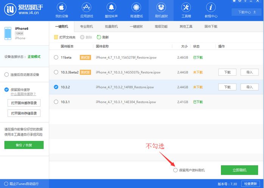Open the 刷机越狱 flashing section
This screenshot has height=188, width=264.
coord(161,10)
